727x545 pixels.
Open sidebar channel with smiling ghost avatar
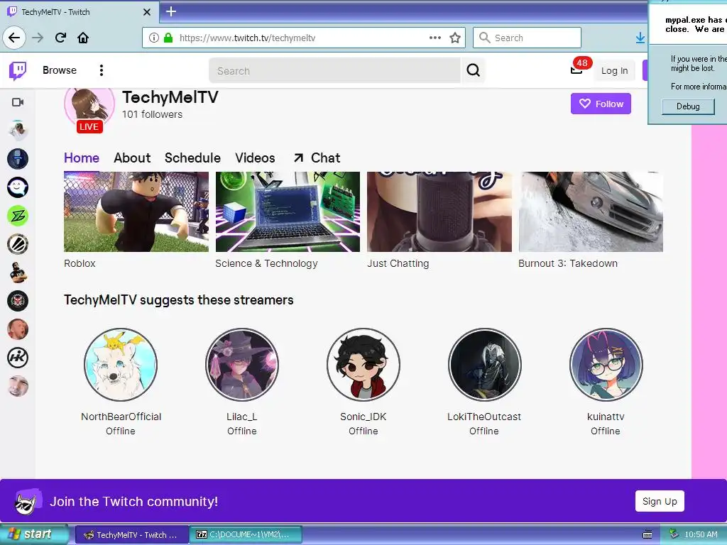[x=18, y=187]
